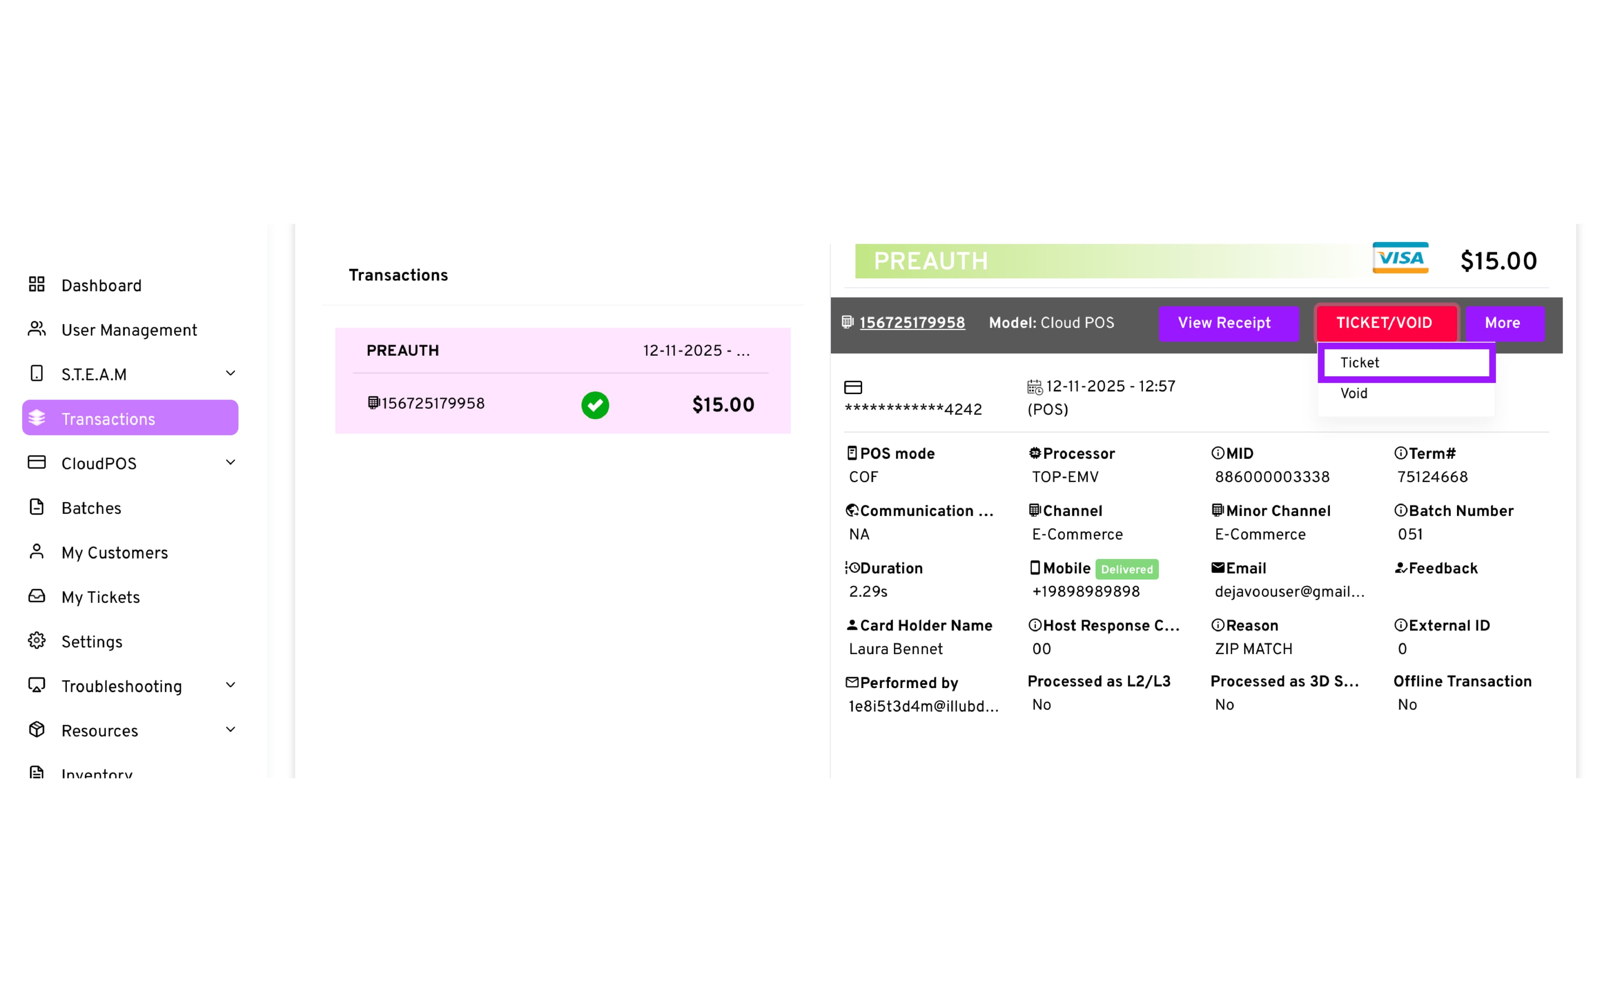Open the Transactions sidebar item
This screenshot has width=1604, height=1002.
130,419
